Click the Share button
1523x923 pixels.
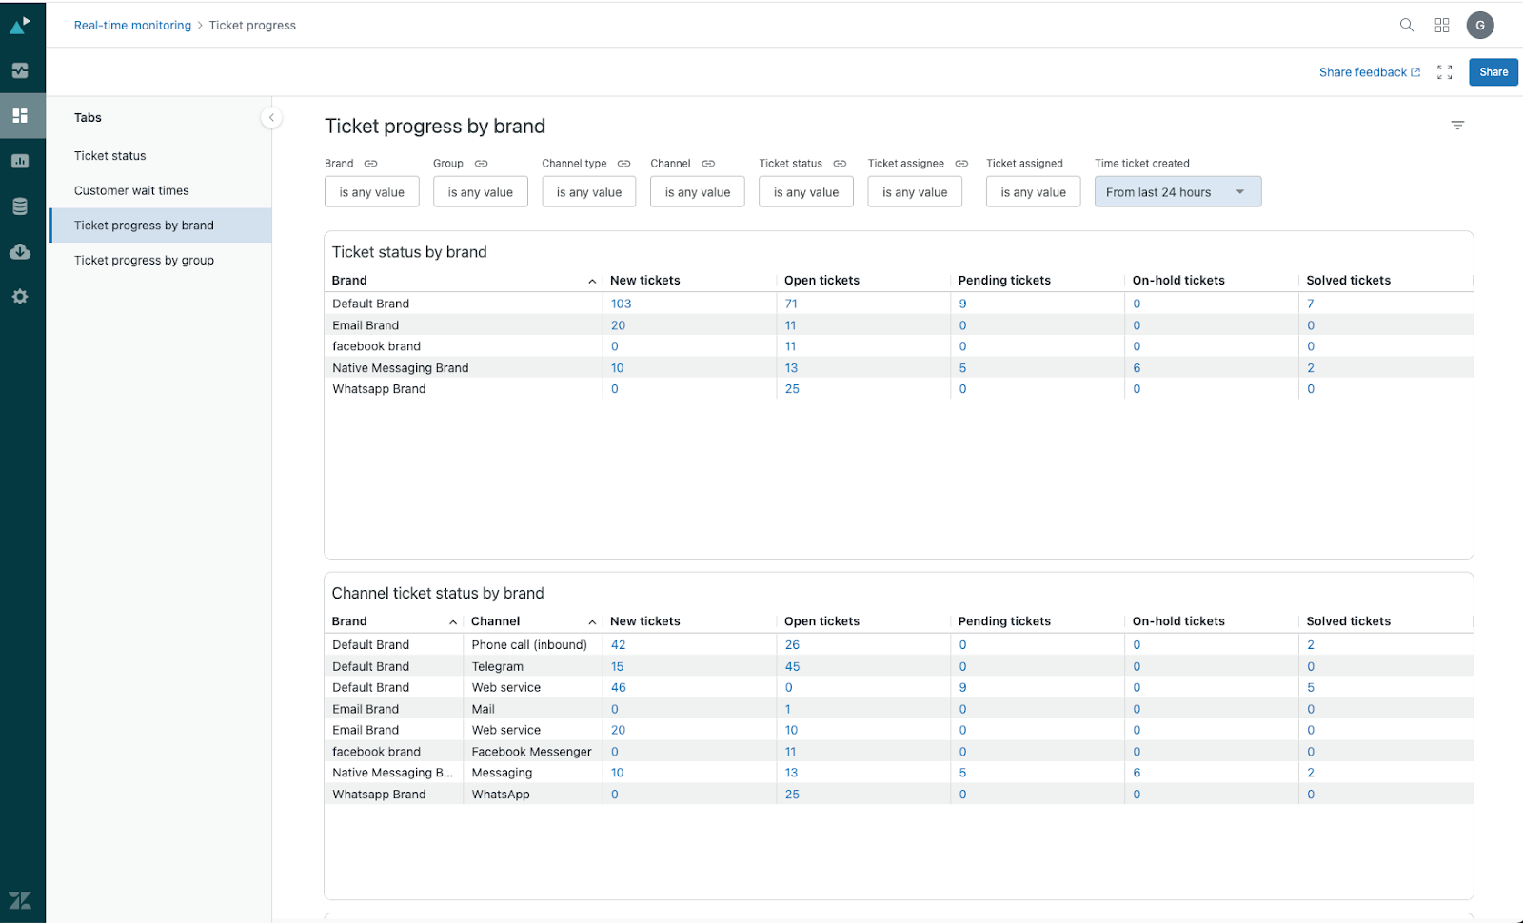point(1493,72)
